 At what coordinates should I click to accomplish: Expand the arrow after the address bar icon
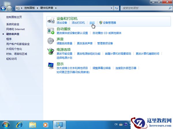(x=22, y=8)
